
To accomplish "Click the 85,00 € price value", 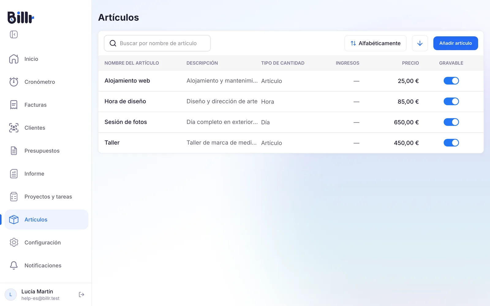I will [x=408, y=102].
